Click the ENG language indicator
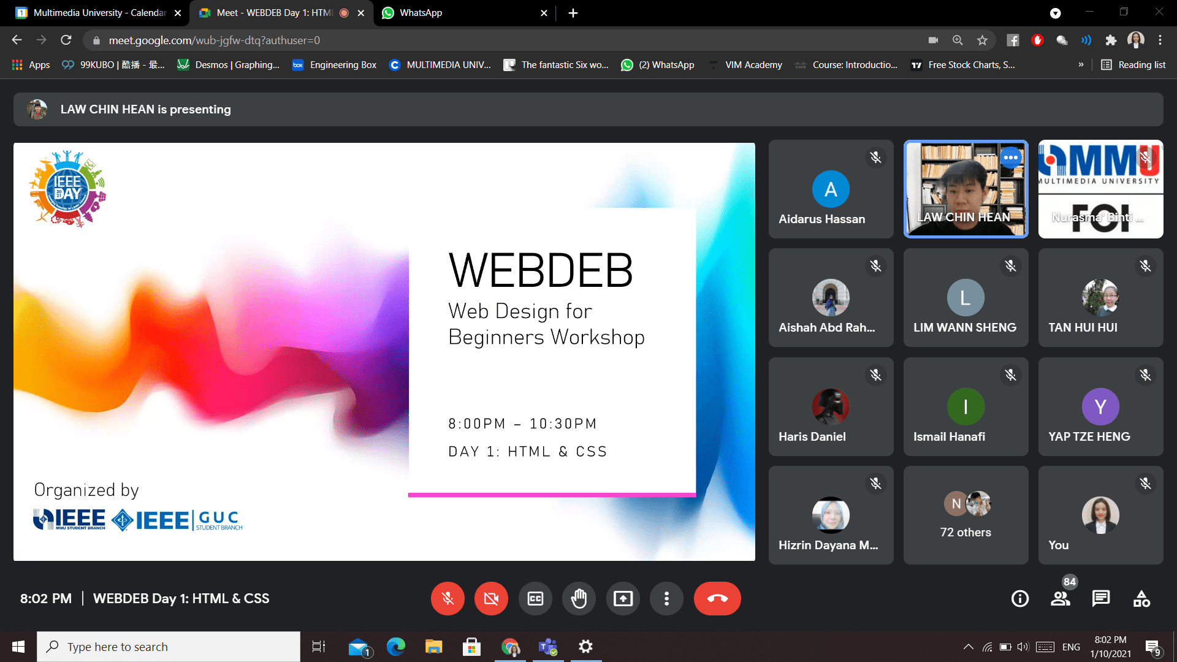 click(1071, 647)
